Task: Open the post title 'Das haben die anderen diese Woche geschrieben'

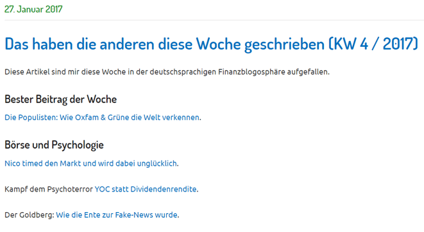Action: [211, 44]
